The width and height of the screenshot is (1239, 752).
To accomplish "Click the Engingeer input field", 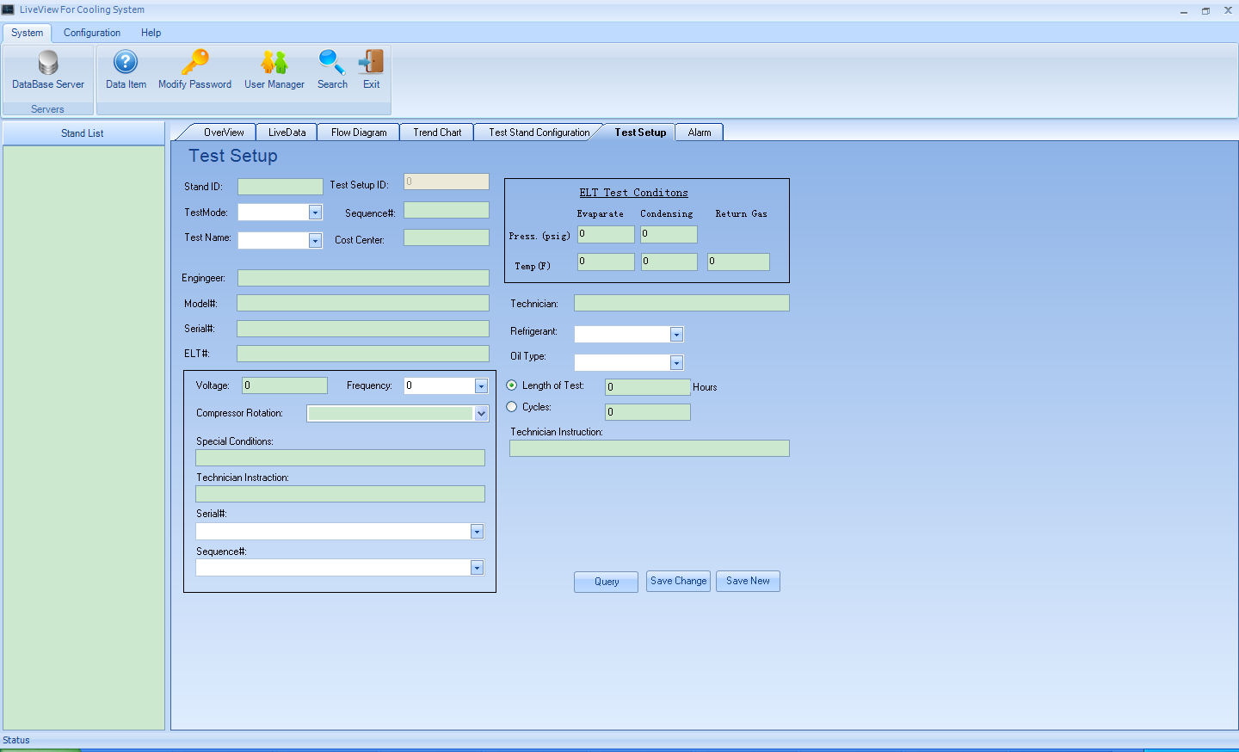I will pyautogui.click(x=363, y=278).
